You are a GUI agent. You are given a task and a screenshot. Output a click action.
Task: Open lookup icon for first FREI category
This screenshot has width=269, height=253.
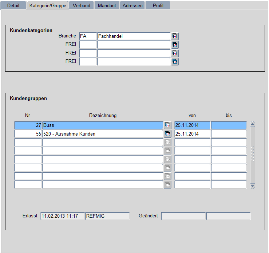click(x=175, y=45)
